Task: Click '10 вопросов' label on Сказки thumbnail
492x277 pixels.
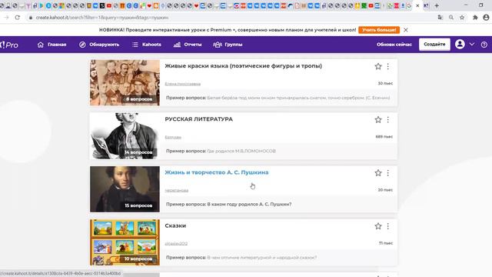Action: 138,259
